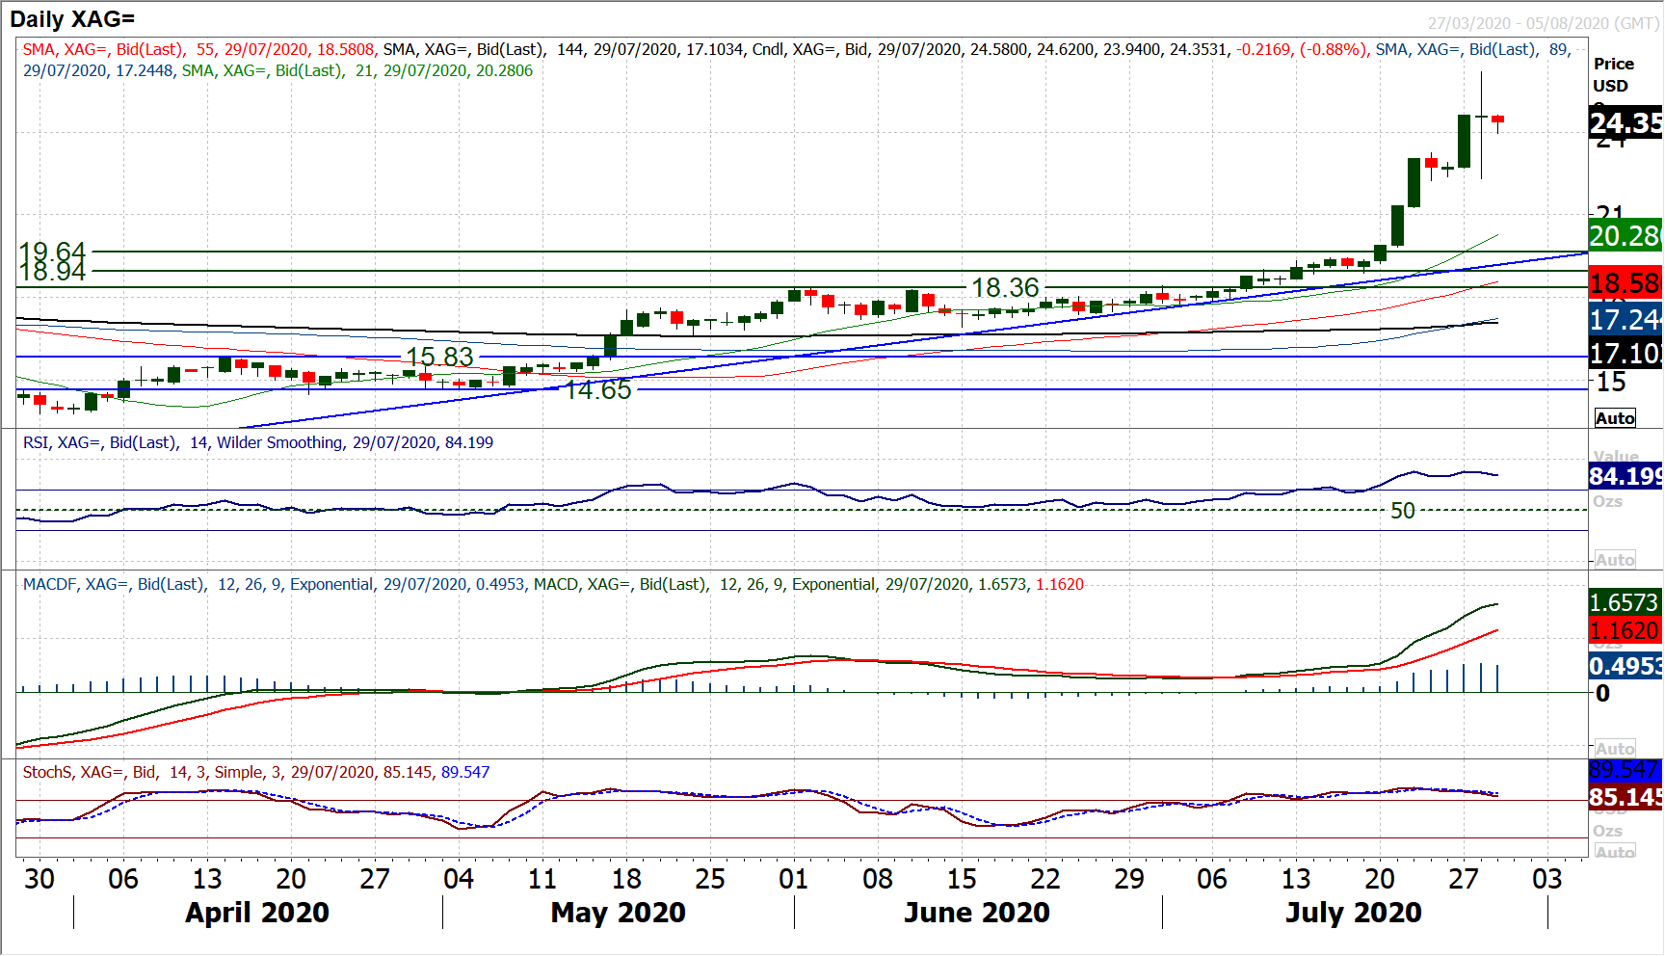Viewport: 1665px width, 956px height.
Task: Click the Auto button in the Stochastic panel
Action: tap(1615, 852)
